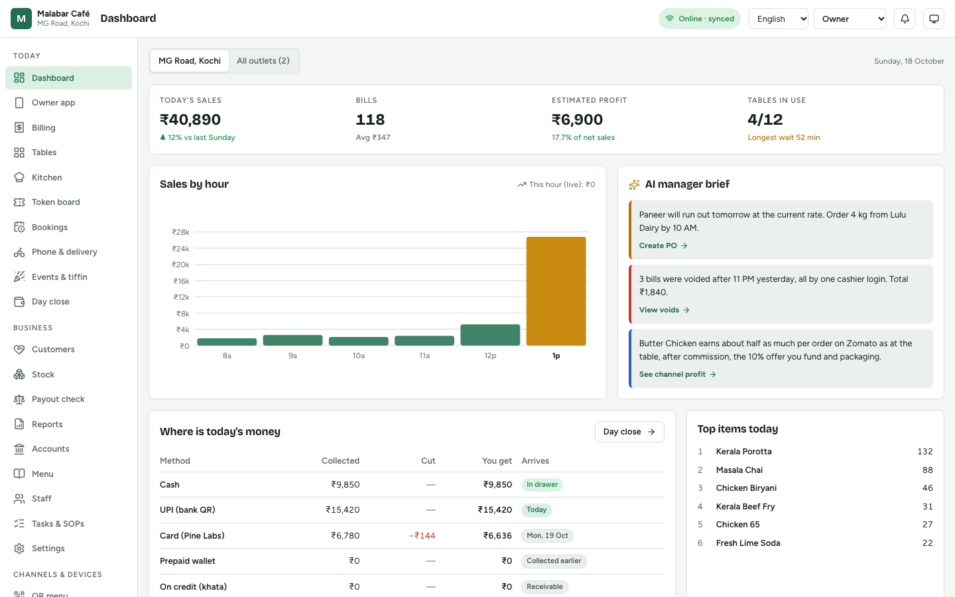Click the orange 1p sales bar
The image size is (955, 597).
coord(556,291)
